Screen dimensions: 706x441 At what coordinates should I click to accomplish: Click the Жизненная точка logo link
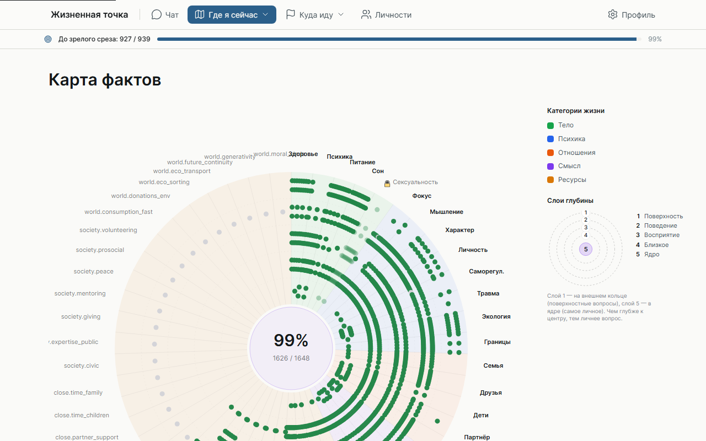point(89,15)
